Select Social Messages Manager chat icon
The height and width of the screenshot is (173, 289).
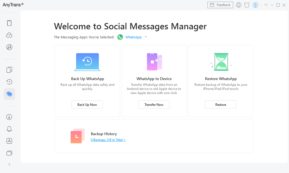9,94
